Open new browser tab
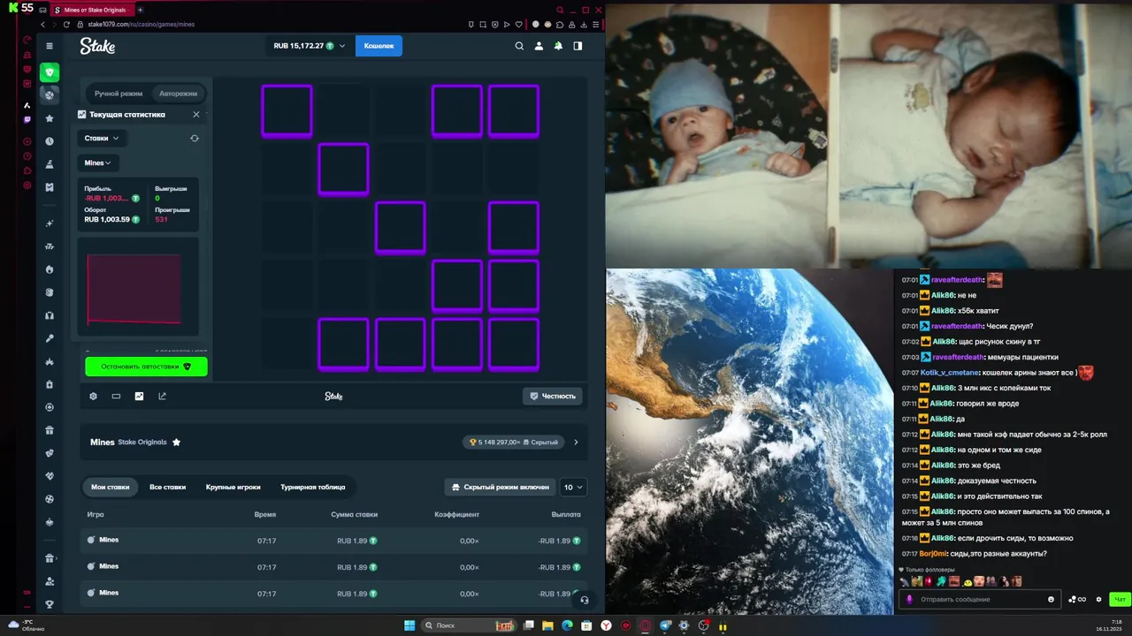 click(x=140, y=10)
